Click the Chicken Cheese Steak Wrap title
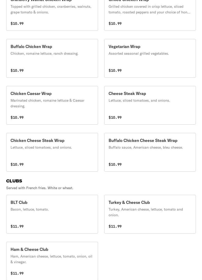The height and width of the screenshot is (280, 202). (38, 140)
